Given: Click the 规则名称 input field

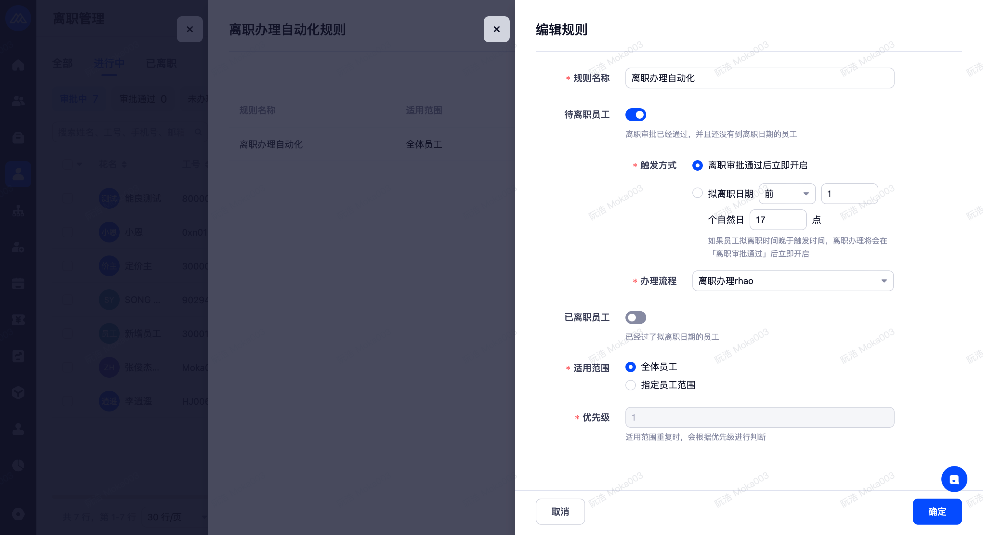Looking at the screenshot, I should tap(759, 78).
